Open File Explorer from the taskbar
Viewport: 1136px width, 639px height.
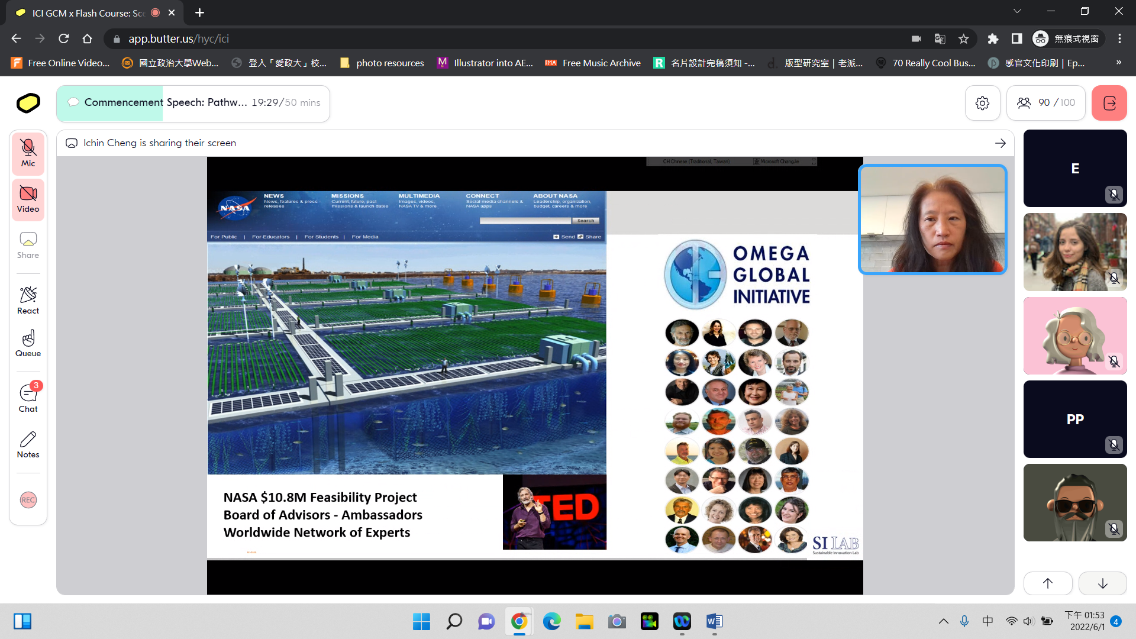click(x=584, y=621)
